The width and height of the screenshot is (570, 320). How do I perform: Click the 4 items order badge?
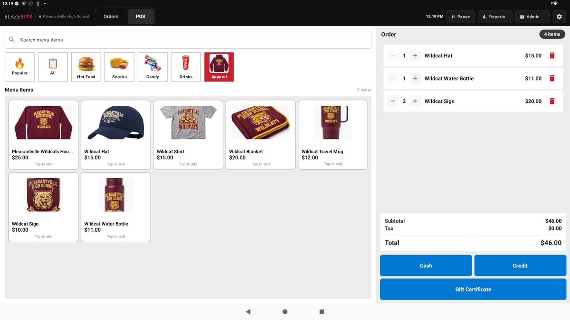point(552,34)
